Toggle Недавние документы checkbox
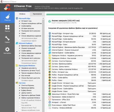The height and width of the screenshot is (112, 114). 20,68
